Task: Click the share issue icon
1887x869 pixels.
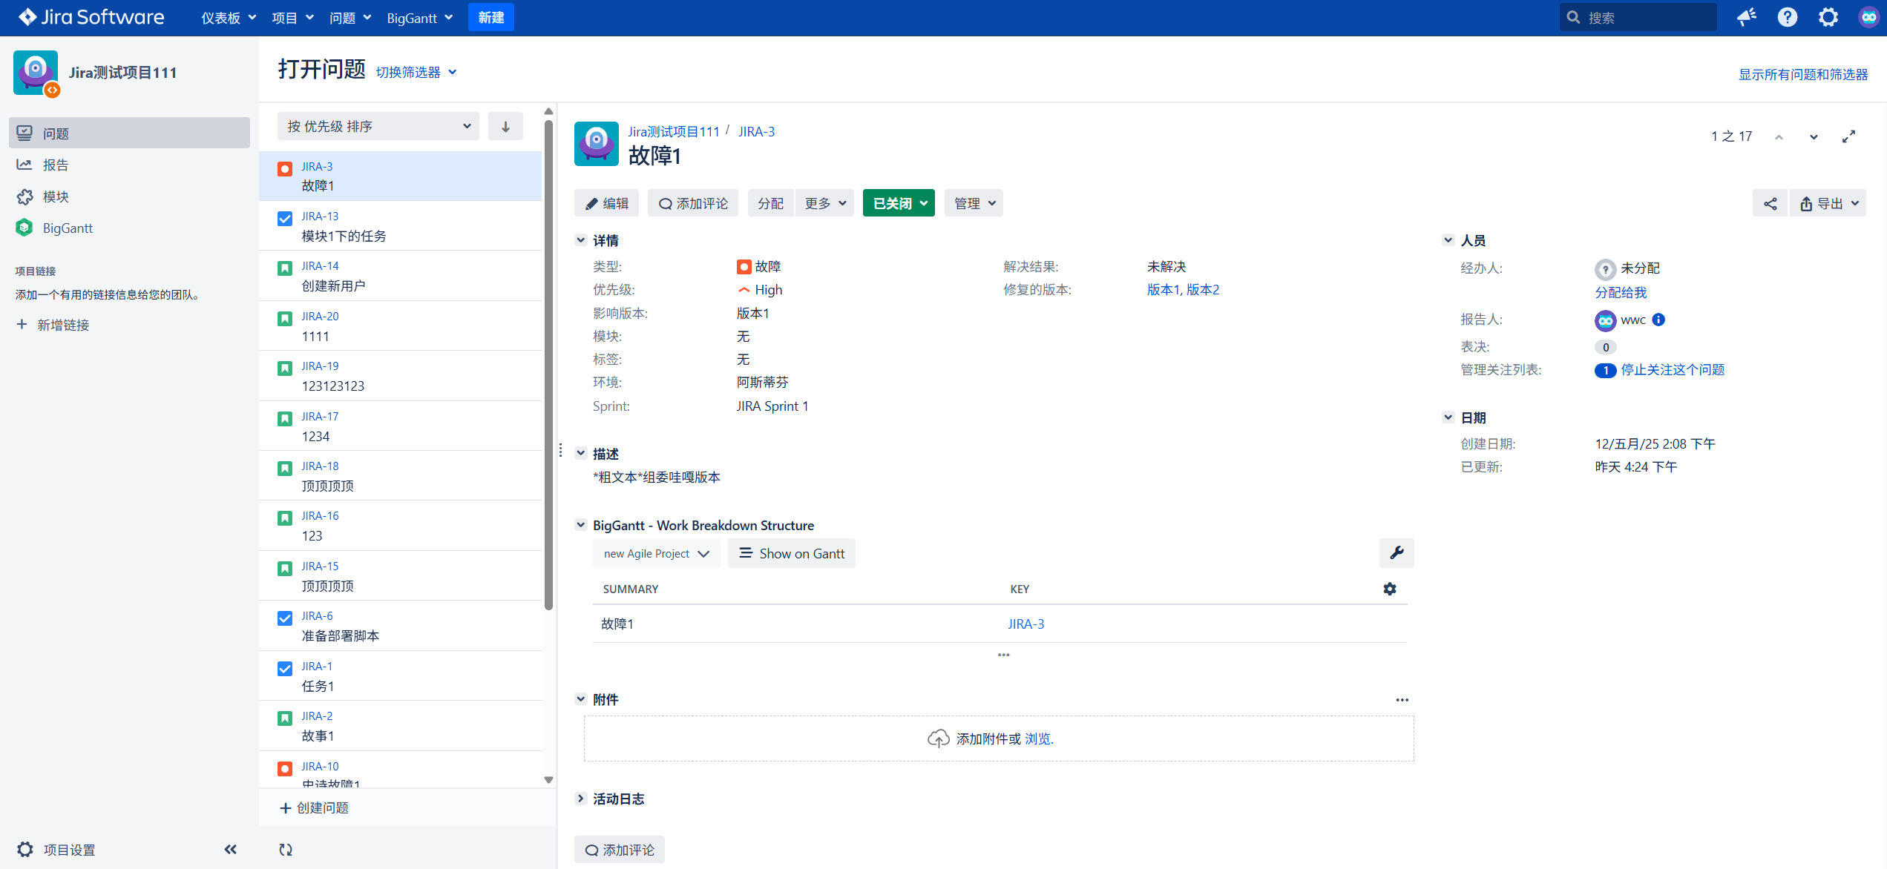Action: (1770, 204)
